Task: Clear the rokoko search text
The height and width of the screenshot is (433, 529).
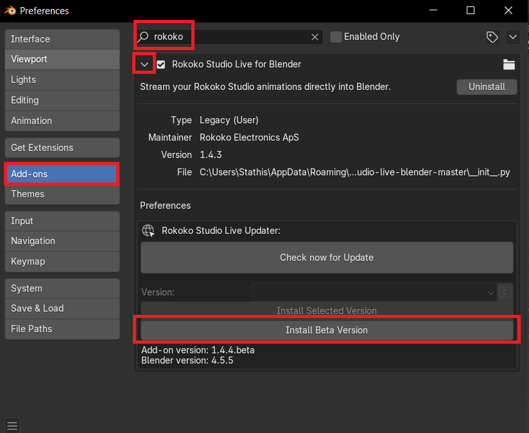Action: (x=315, y=37)
